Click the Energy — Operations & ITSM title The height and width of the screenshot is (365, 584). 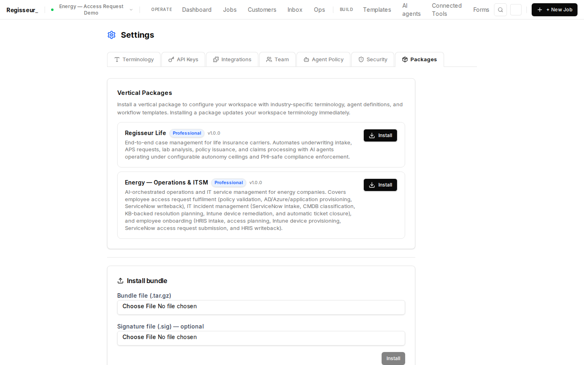point(166,182)
